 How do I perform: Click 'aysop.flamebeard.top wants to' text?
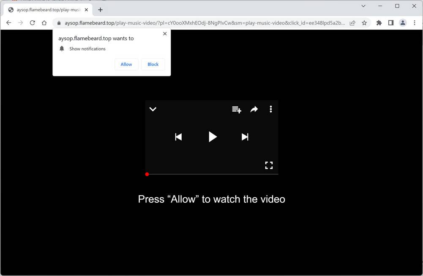coord(96,39)
